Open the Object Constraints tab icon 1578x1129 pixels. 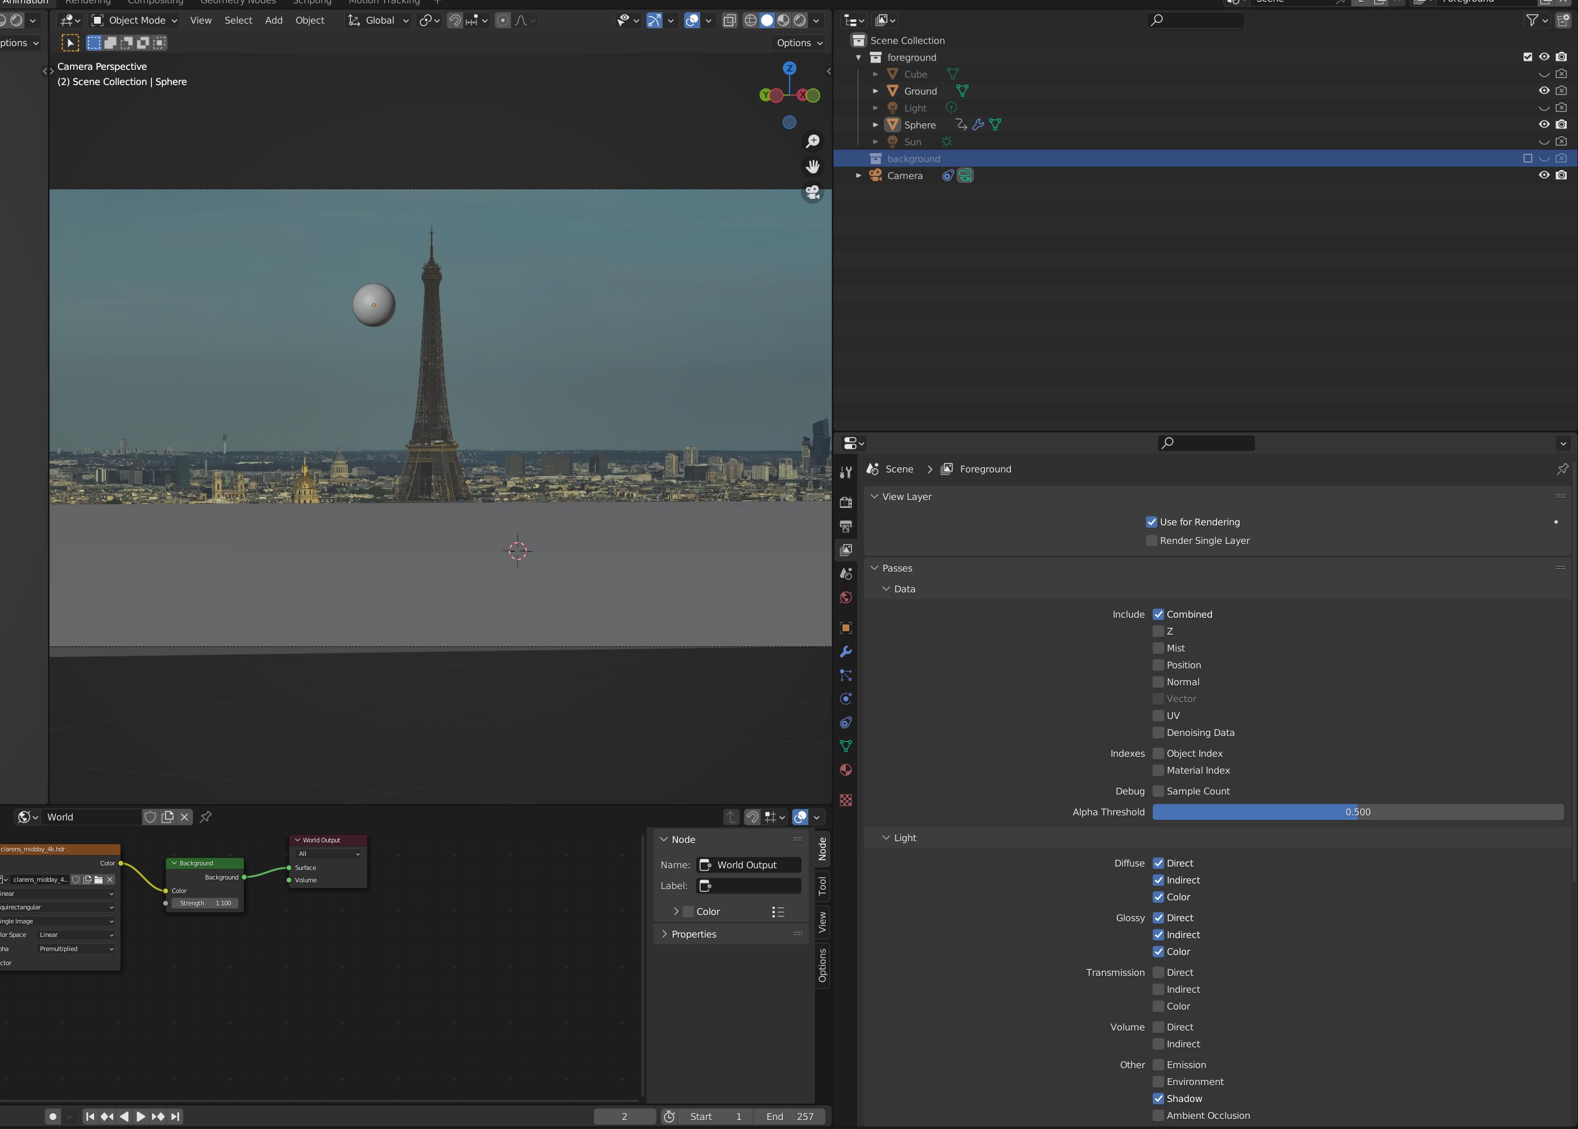[x=845, y=722]
